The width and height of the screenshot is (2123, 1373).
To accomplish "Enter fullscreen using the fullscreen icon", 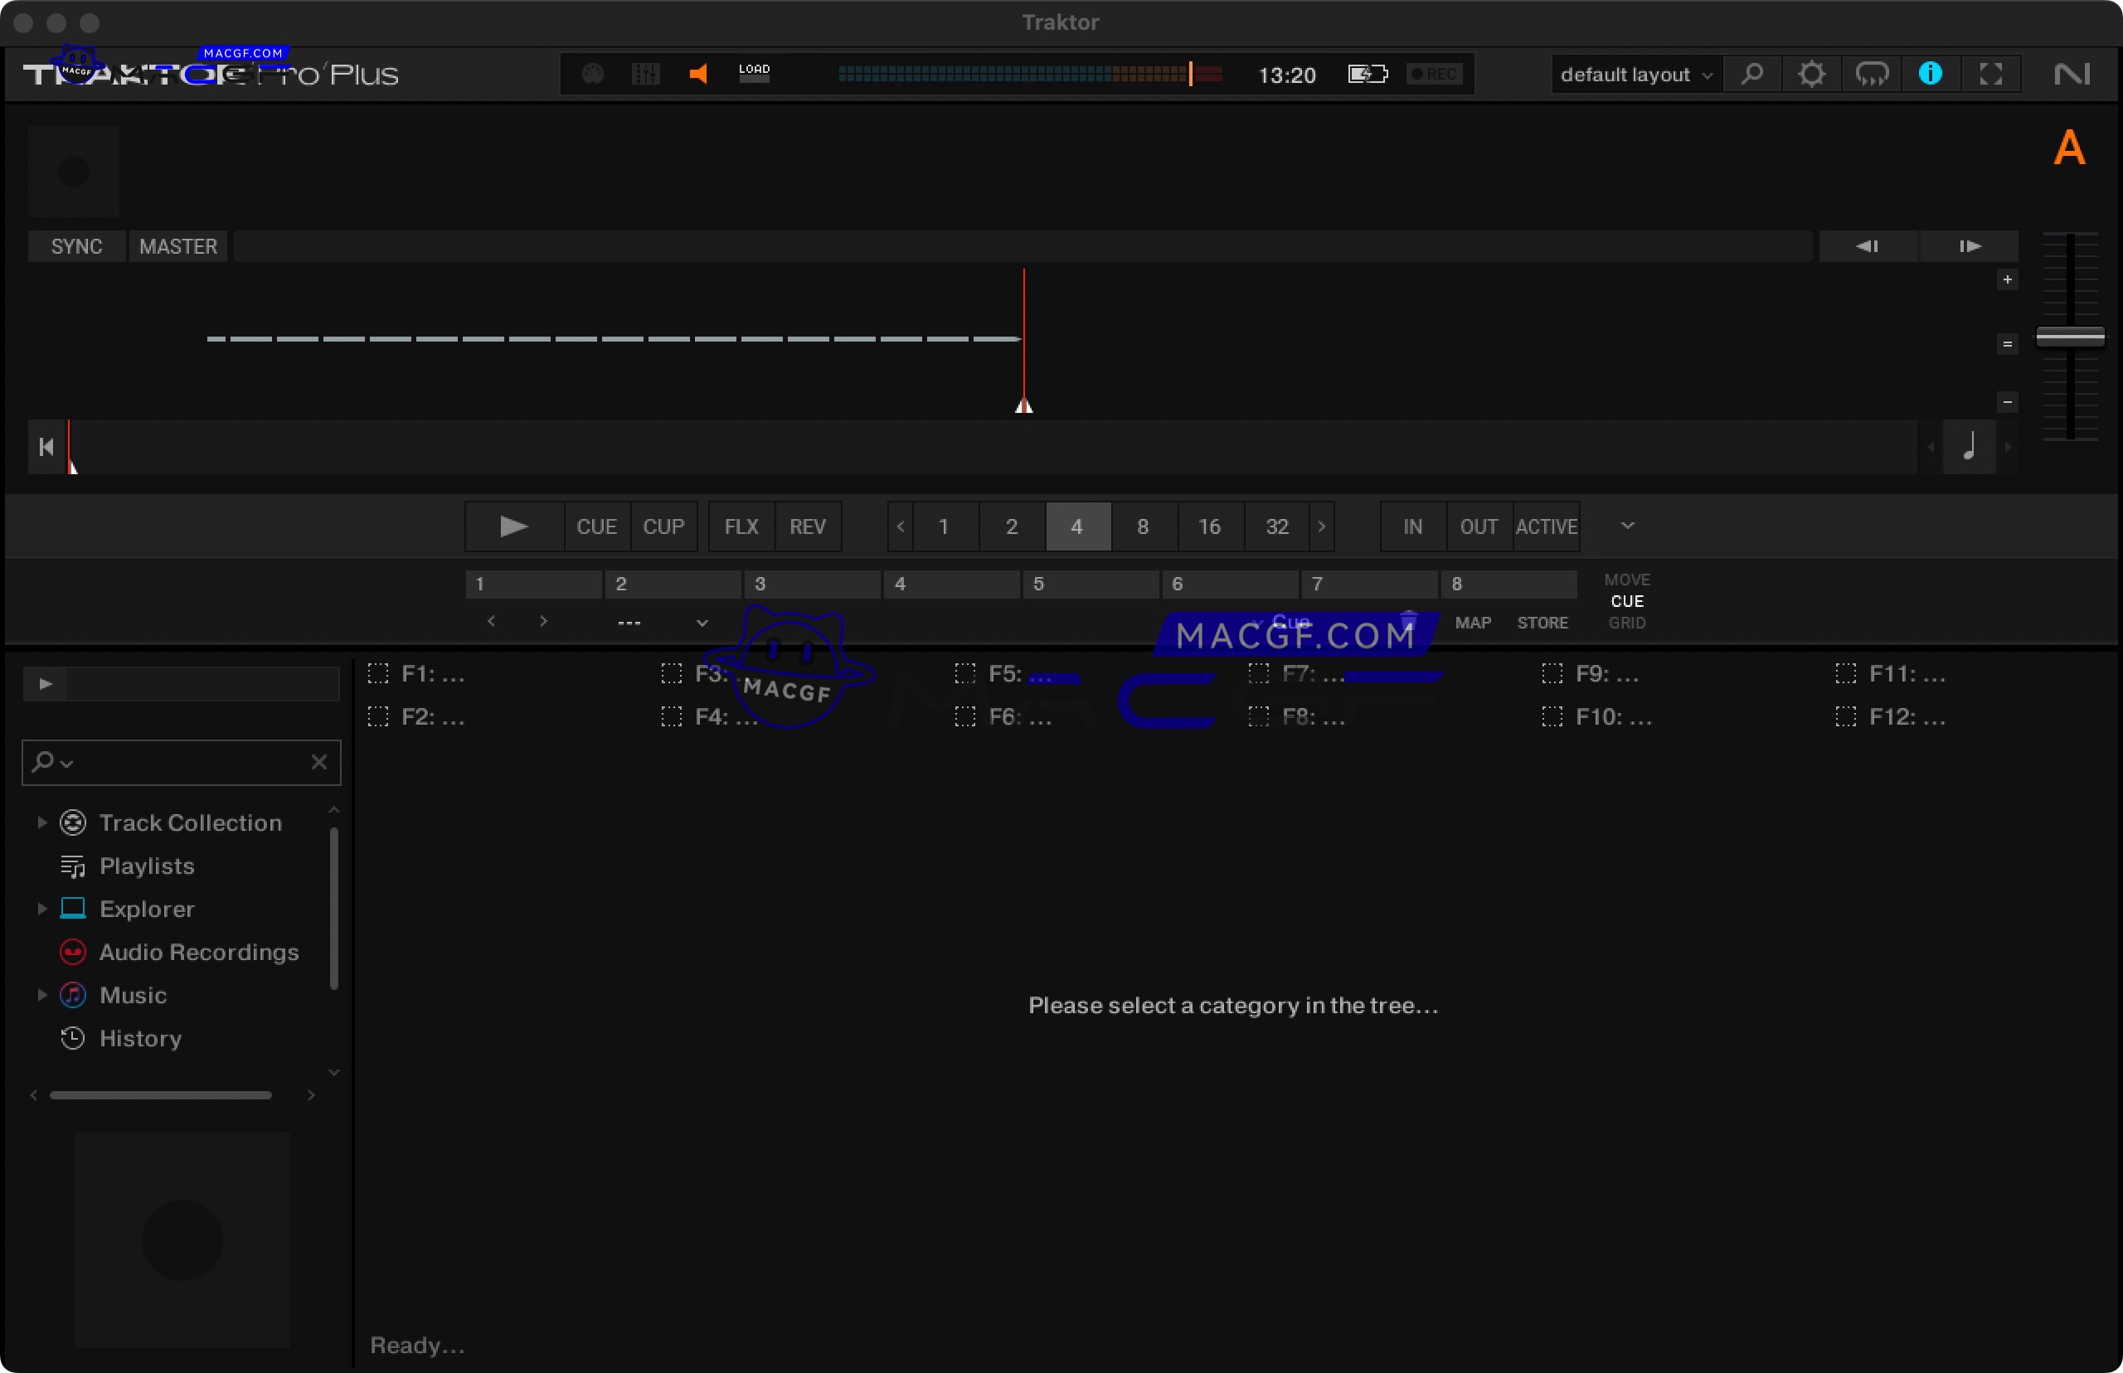I will (1991, 73).
